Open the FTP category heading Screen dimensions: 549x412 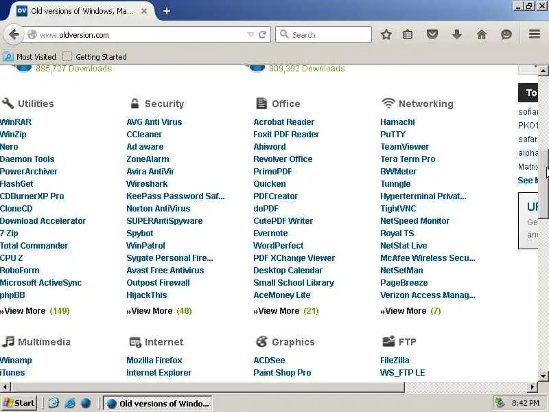pos(399,342)
